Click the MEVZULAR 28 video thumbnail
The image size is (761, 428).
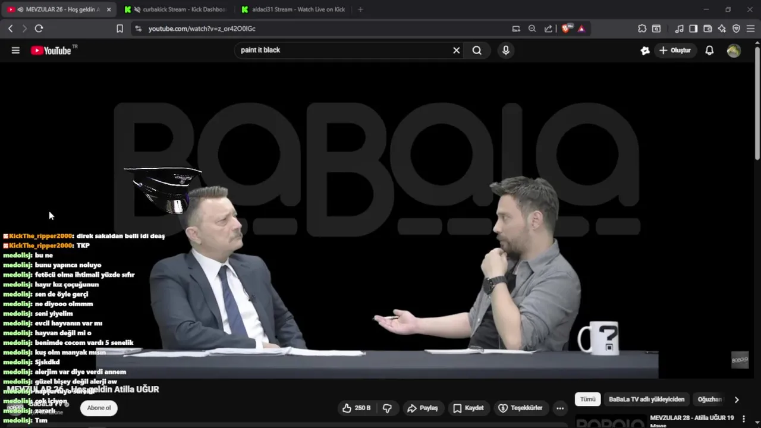point(611,421)
